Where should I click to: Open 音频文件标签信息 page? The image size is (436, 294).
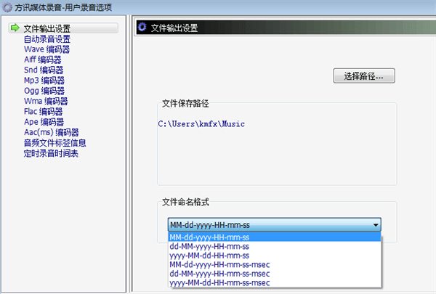[x=54, y=143]
